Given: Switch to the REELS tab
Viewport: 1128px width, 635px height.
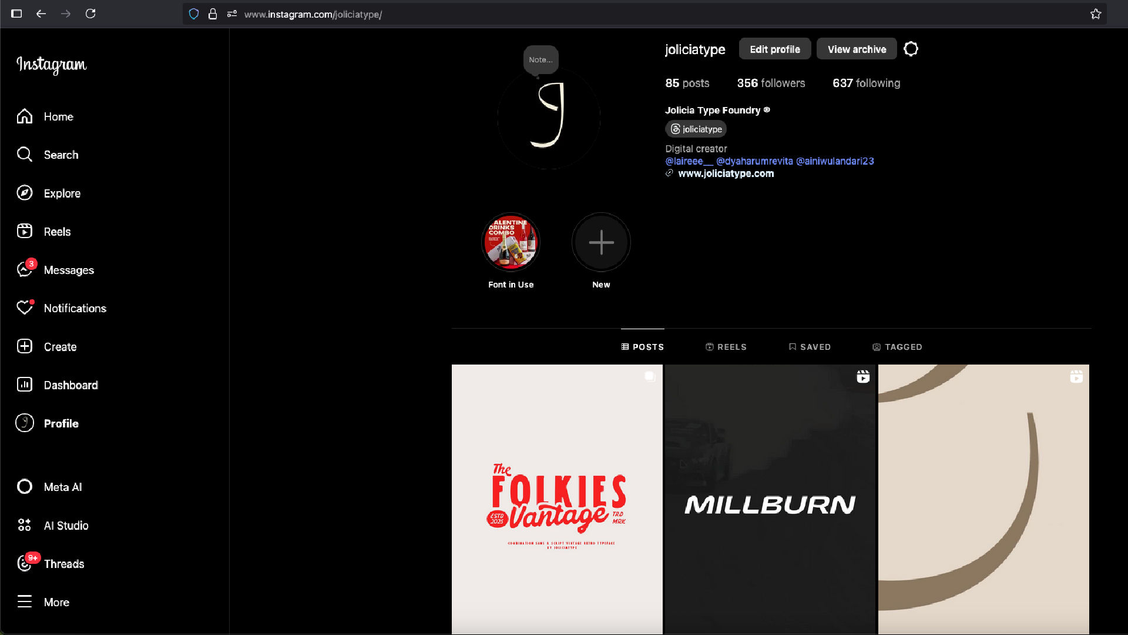Looking at the screenshot, I should click(x=726, y=347).
